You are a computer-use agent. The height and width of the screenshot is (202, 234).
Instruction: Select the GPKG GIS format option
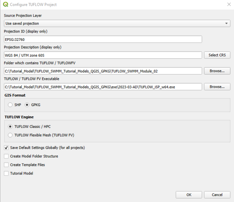pyautogui.click(x=27, y=105)
